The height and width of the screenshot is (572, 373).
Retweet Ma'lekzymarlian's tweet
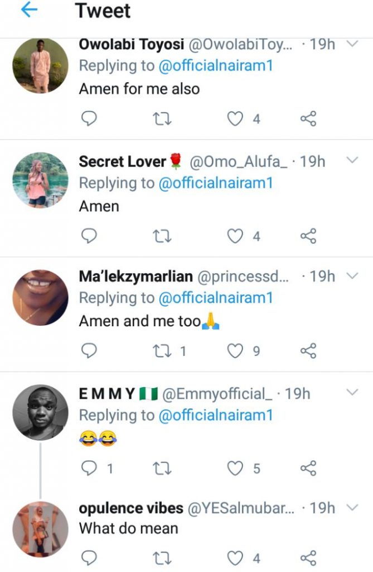pyautogui.click(x=162, y=351)
